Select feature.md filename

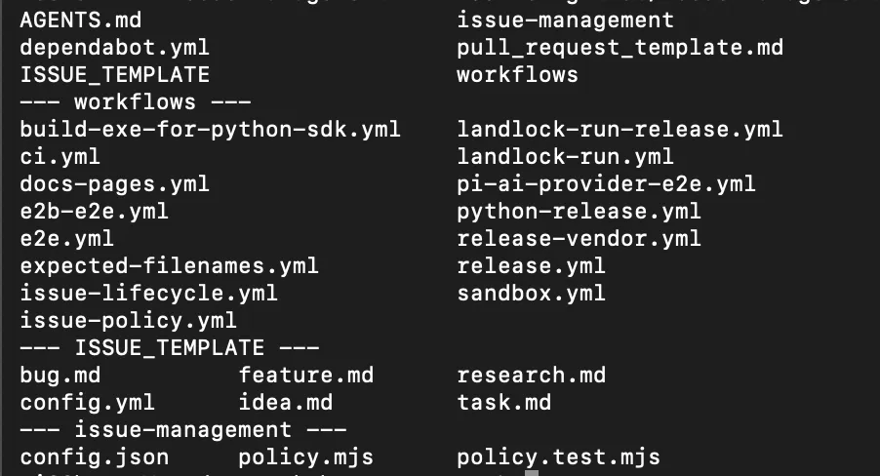pyautogui.click(x=306, y=375)
